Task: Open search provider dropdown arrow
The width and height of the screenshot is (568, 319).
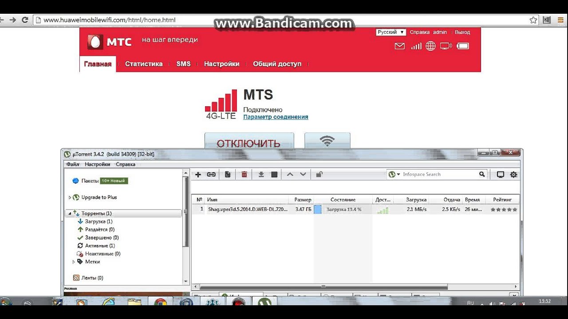Action: (x=398, y=175)
